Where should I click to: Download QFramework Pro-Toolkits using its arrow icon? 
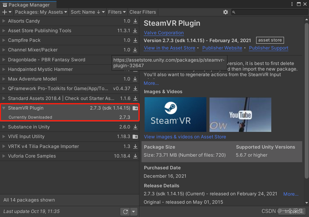(x=135, y=89)
